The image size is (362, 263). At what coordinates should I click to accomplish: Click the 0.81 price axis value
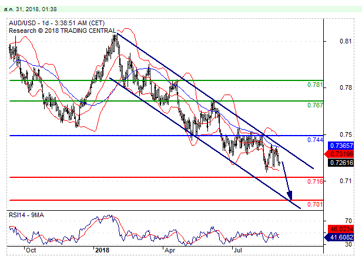coord(346,41)
